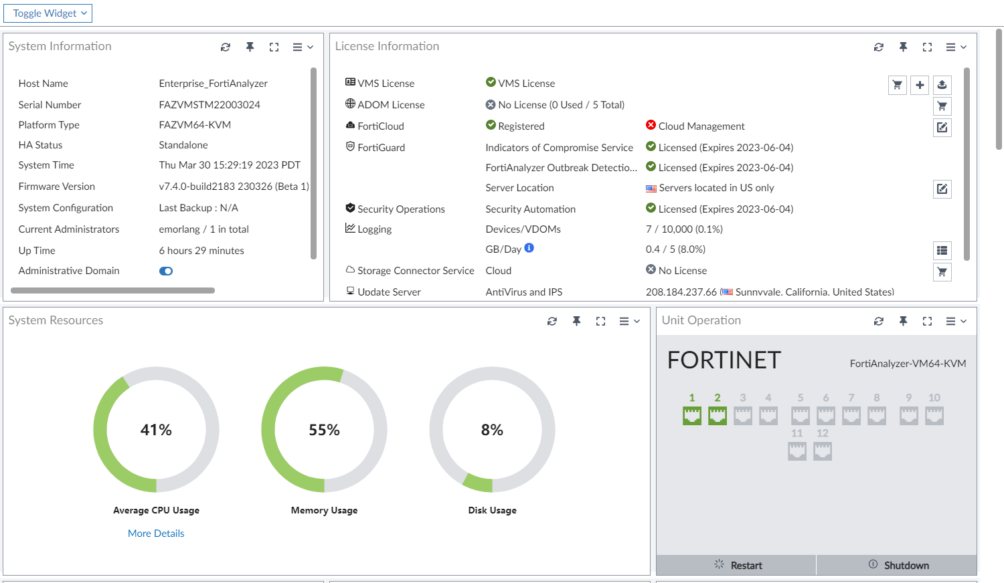Click the cart icon beside Cloud No License
The width and height of the screenshot is (1004, 583).
(x=942, y=272)
